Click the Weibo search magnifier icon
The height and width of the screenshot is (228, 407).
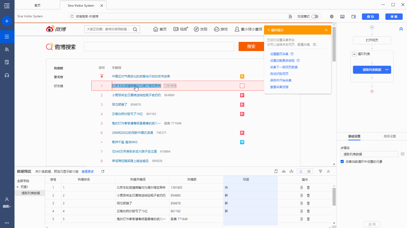(x=135, y=29)
